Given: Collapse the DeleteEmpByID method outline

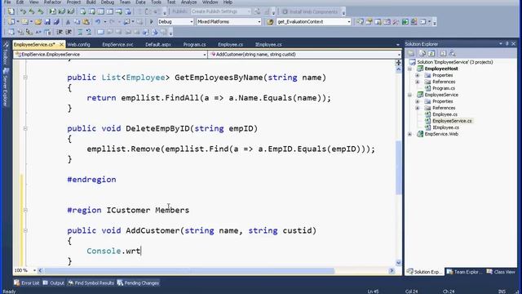Looking at the screenshot, I should (25, 128).
